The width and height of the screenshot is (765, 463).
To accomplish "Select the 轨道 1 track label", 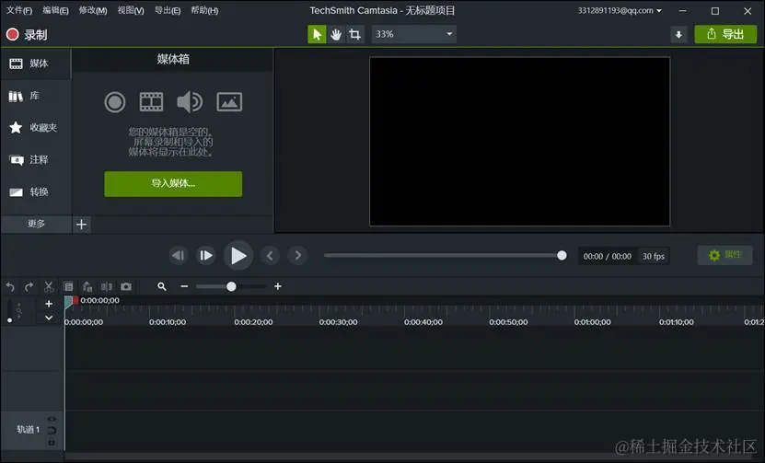I will coord(29,429).
